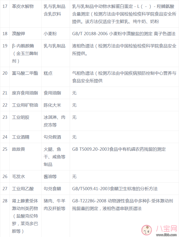The width and height of the screenshot is (179, 237).
Task: Click the 富马酸二甲酯 substance name
Action: [x=25, y=73]
